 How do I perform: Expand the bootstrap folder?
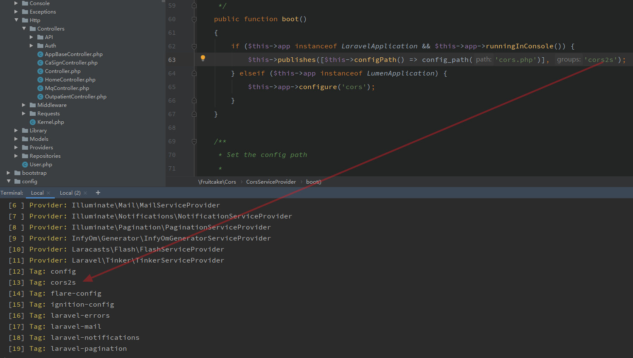pyautogui.click(x=8, y=173)
